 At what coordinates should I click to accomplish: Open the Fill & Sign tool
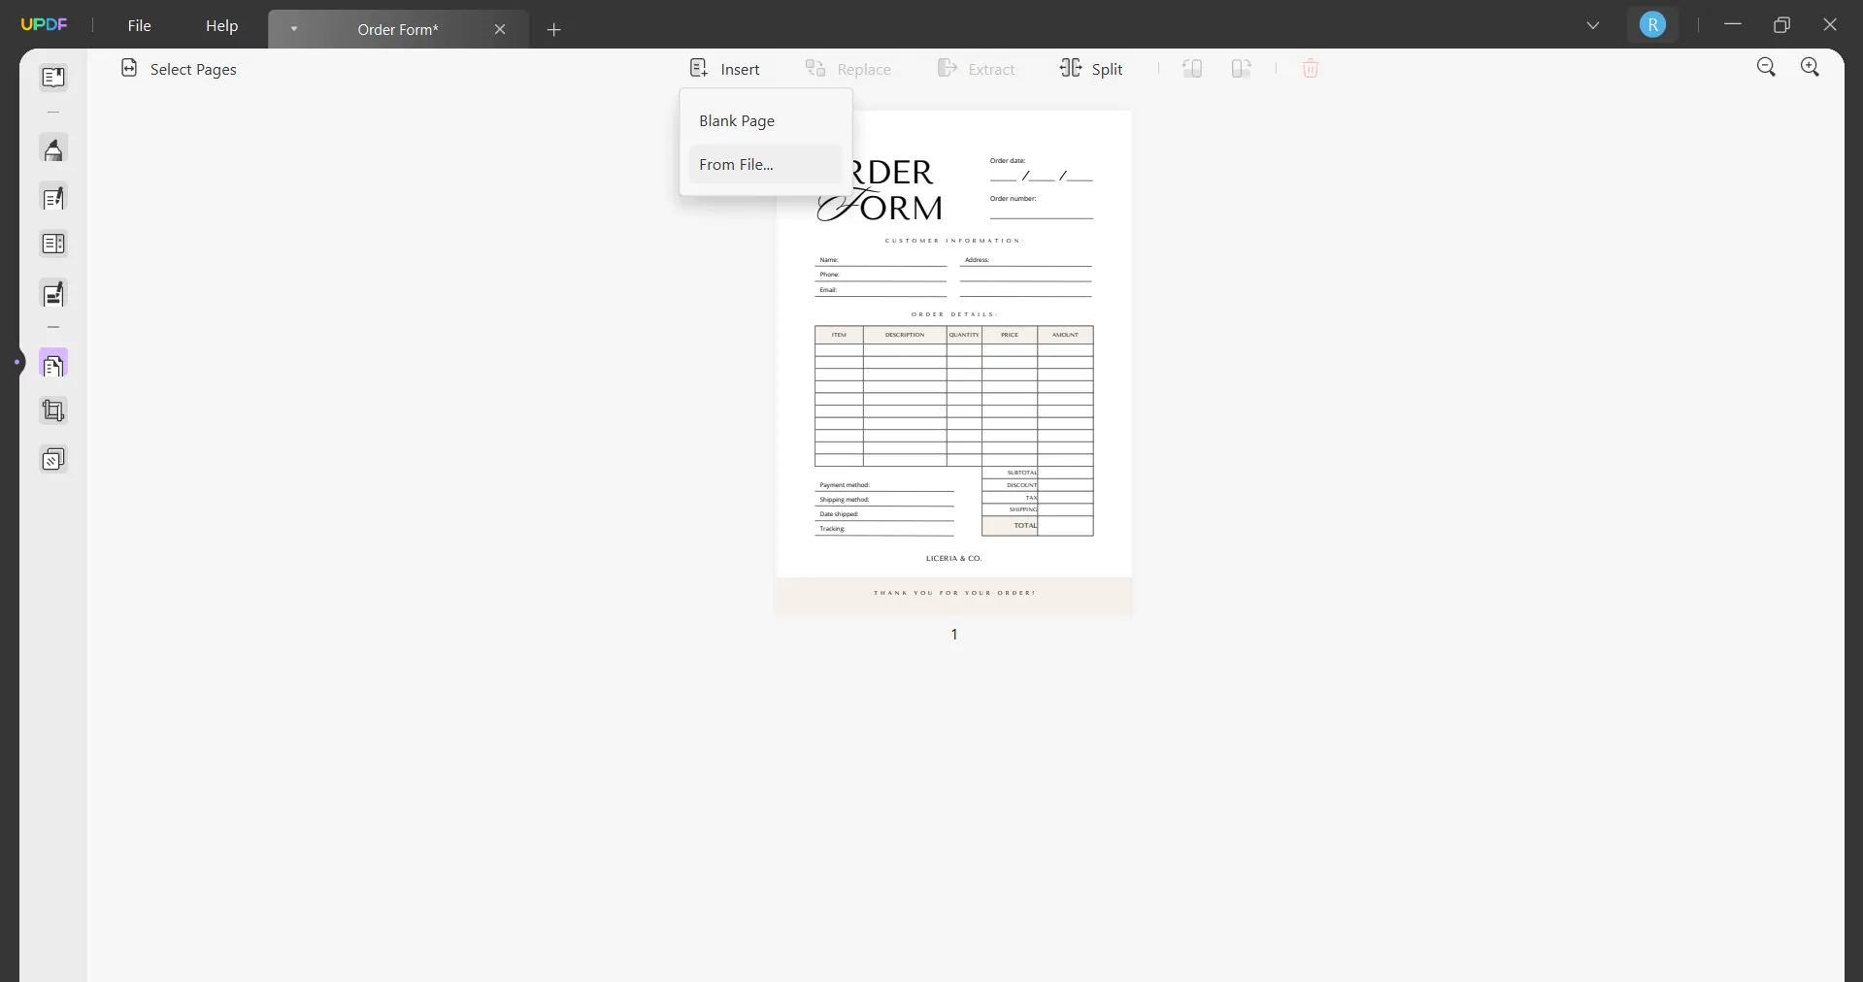53,294
